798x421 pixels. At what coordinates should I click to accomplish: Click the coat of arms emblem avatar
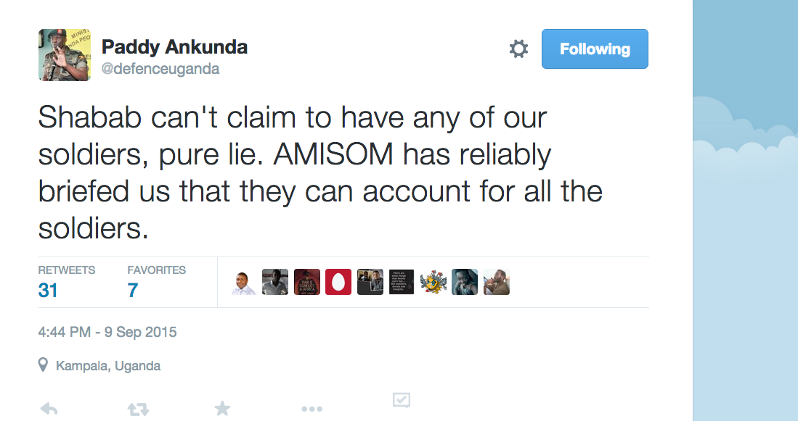[x=433, y=282]
